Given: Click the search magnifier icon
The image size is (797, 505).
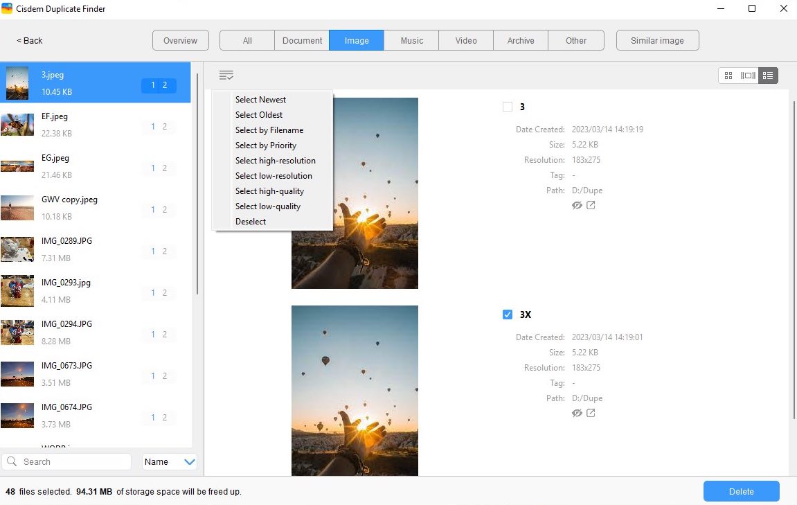Looking at the screenshot, I should coord(12,461).
